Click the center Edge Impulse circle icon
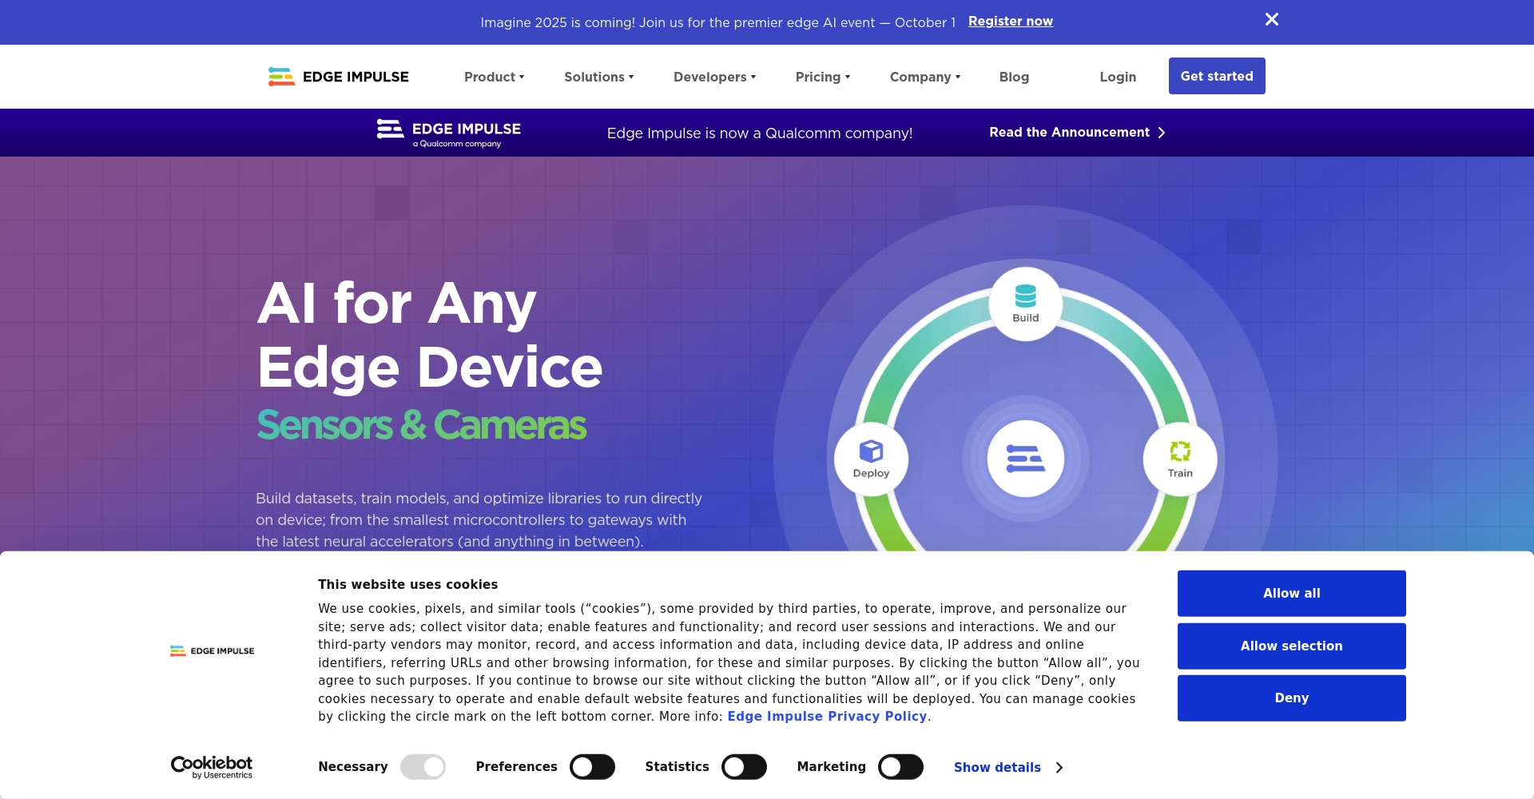Screen dimensions: 1534x799 (x=1026, y=459)
